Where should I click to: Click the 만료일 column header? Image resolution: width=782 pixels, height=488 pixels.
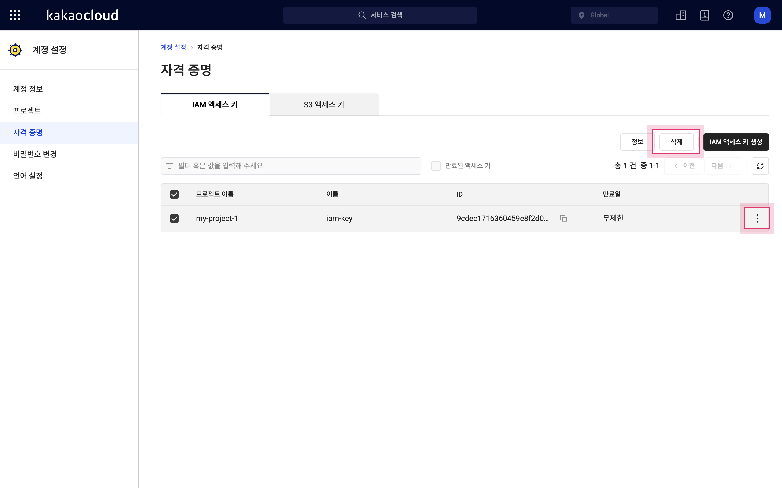(x=611, y=194)
